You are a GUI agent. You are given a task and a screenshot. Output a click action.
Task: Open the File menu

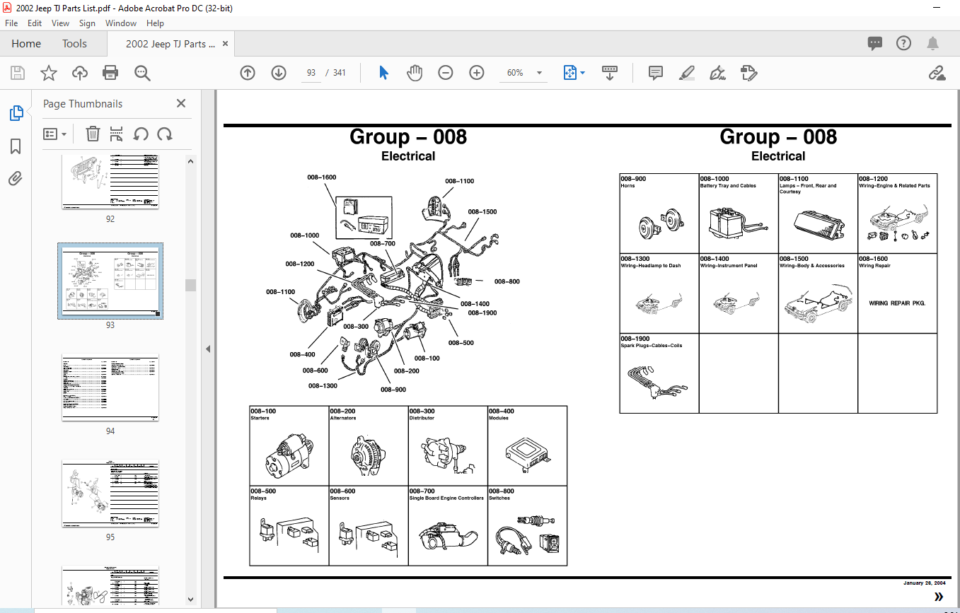click(11, 23)
